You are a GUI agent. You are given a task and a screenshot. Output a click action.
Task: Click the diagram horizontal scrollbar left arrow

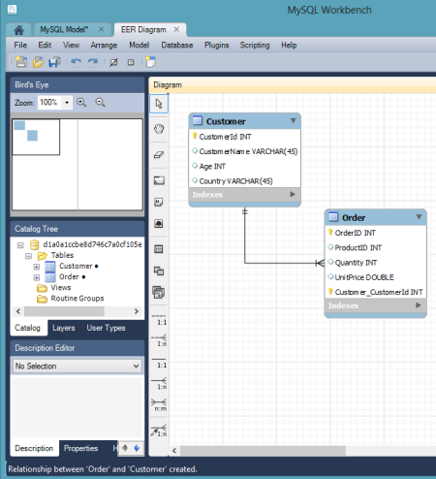tap(174, 450)
